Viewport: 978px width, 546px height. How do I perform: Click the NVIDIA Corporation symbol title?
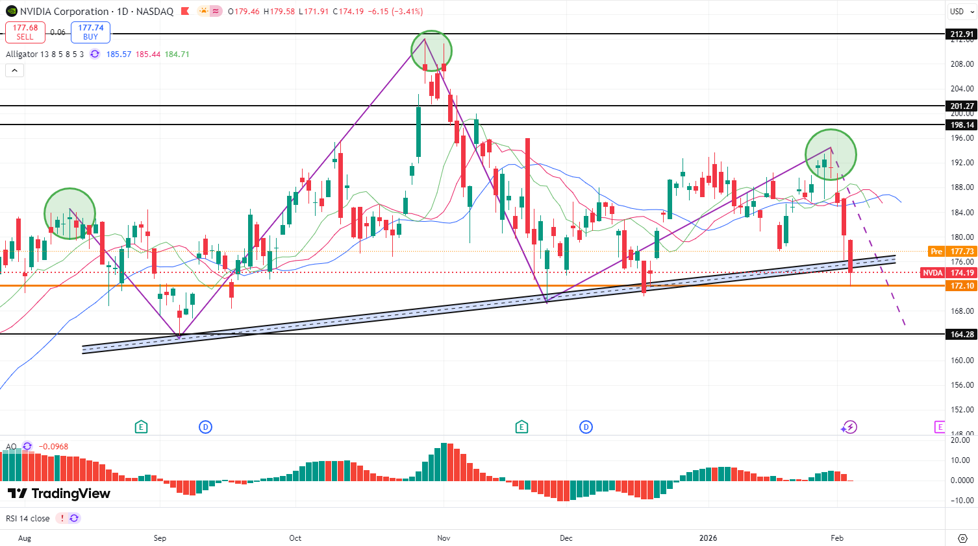[x=64, y=11]
